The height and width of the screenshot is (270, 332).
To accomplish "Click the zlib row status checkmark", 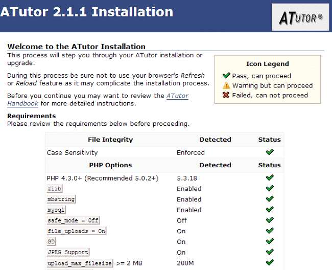I will [x=270, y=188].
